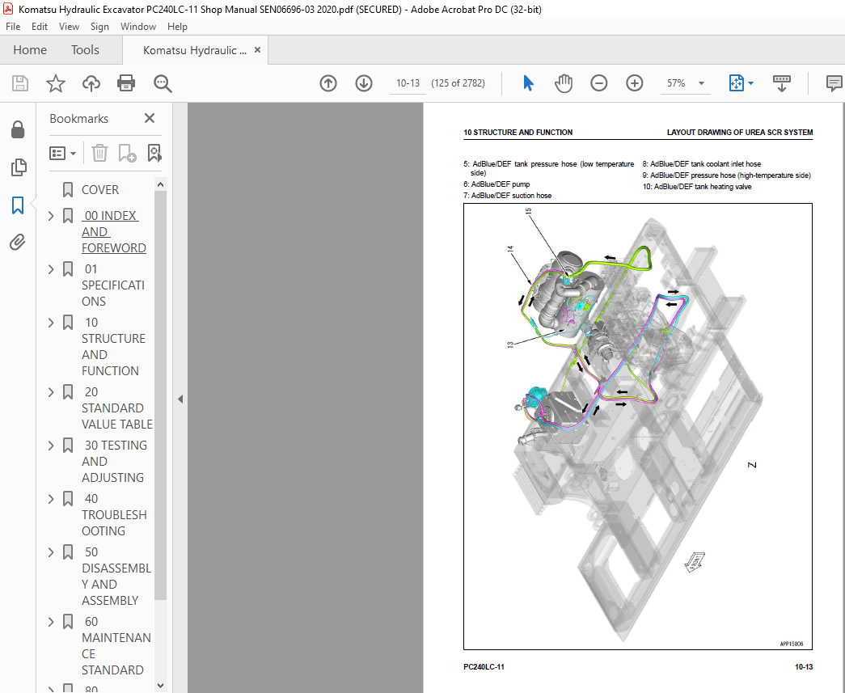
Task: Go to next page arrow
Action: [364, 83]
